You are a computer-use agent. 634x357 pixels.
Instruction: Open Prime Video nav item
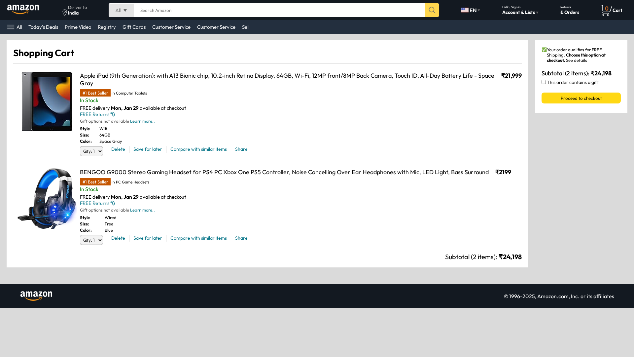coord(78,27)
